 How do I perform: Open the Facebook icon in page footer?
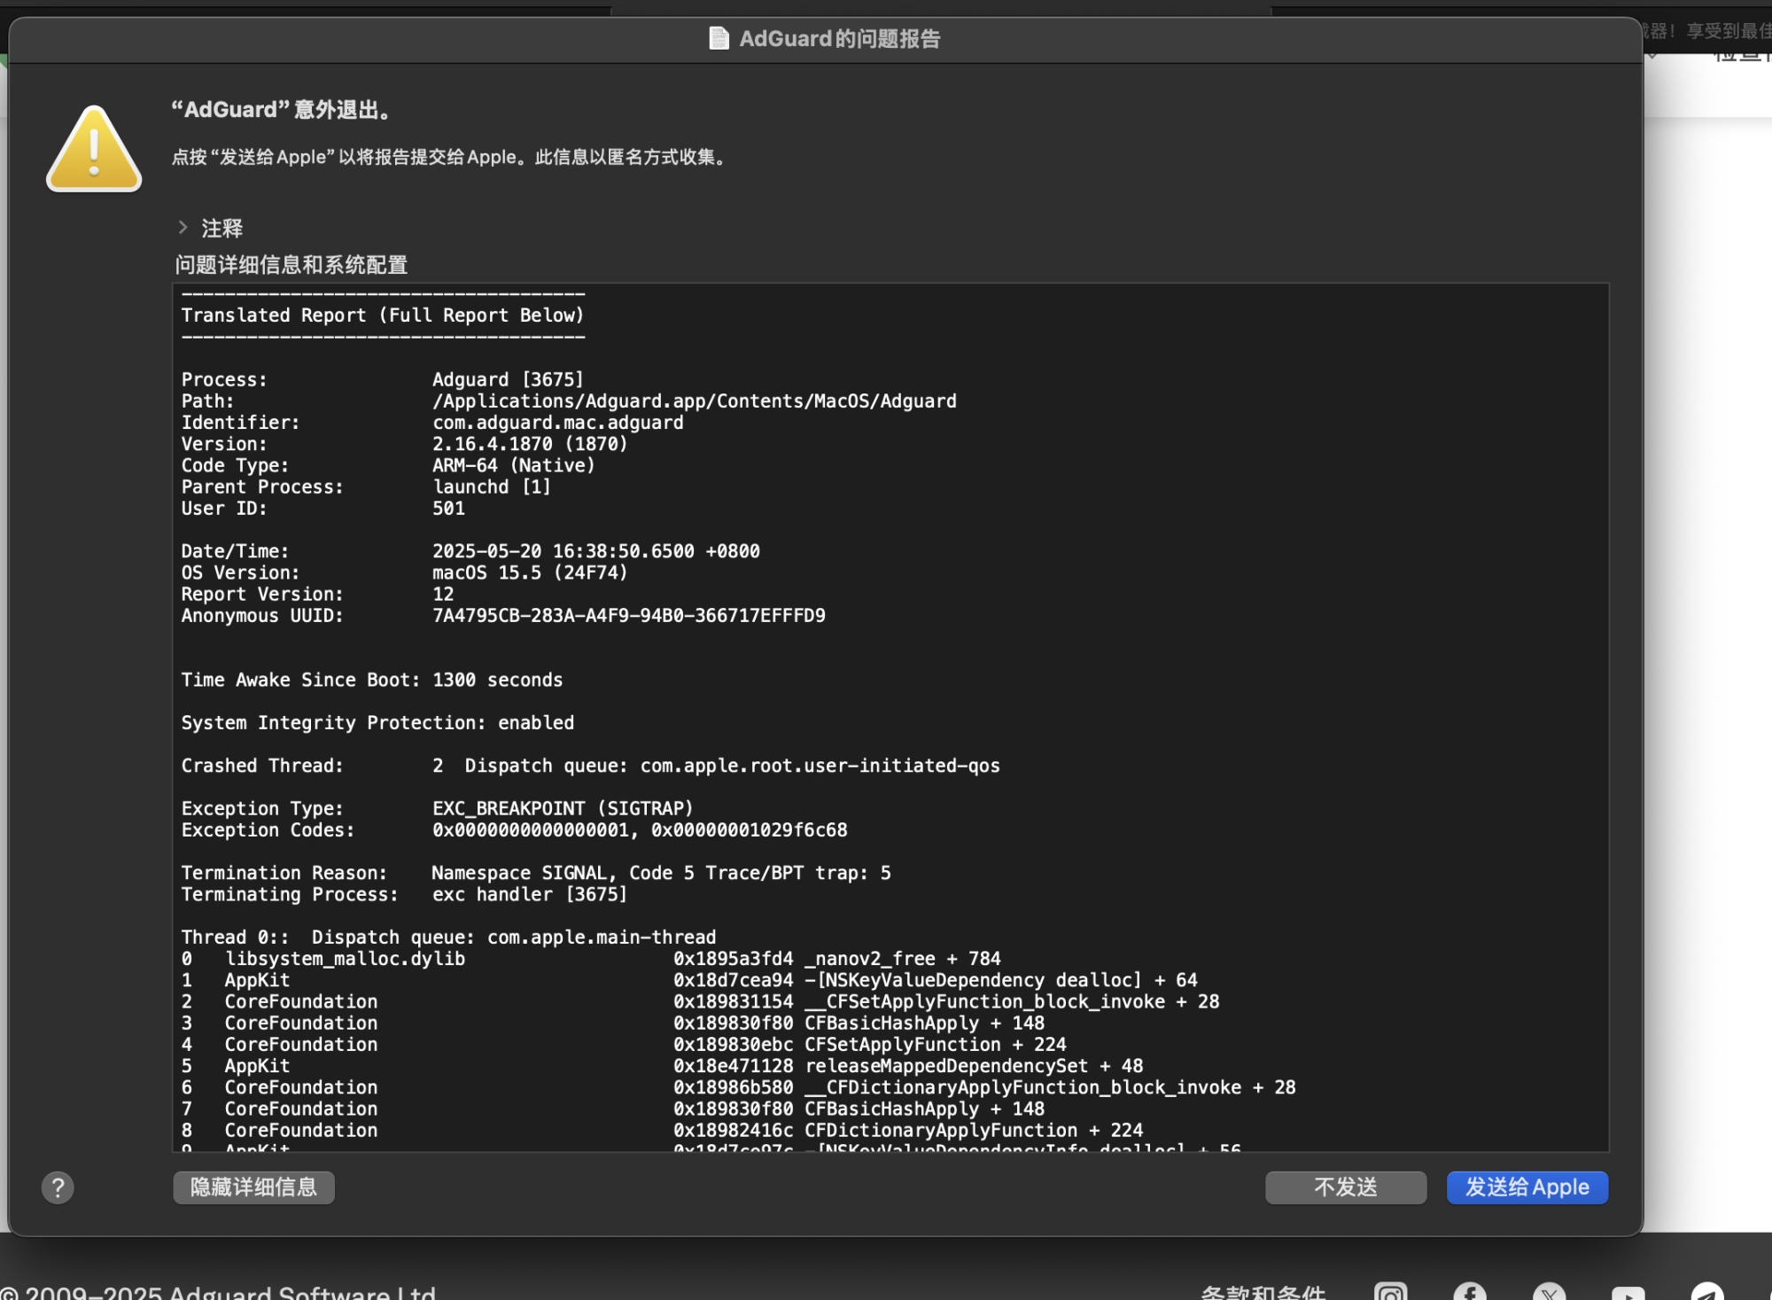click(1470, 1293)
